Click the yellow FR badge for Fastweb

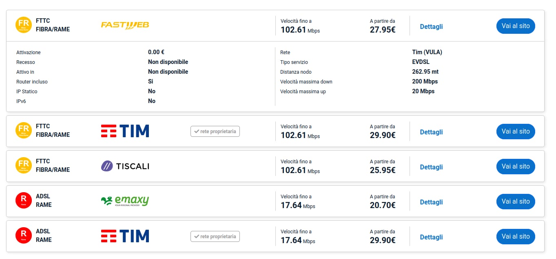(x=24, y=25)
